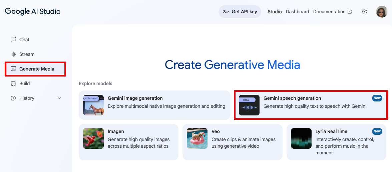Click the 'Create Generative Media' heading
392x172 pixels.
coord(233,65)
